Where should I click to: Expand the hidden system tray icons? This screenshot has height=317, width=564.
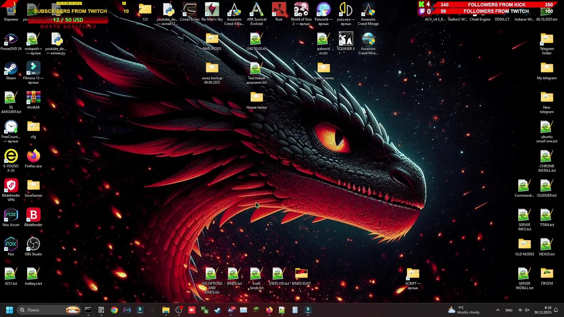[x=498, y=310]
